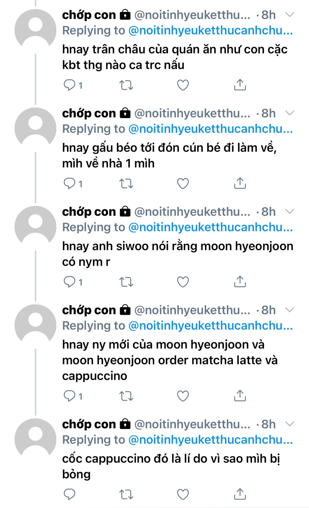Like the 'cốc cappuccino đó' tweet
Image resolution: width=309 pixels, height=508 pixels.
(x=183, y=494)
